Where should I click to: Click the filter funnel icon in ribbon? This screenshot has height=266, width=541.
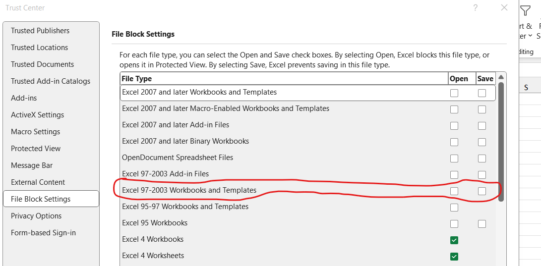(x=525, y=10)
